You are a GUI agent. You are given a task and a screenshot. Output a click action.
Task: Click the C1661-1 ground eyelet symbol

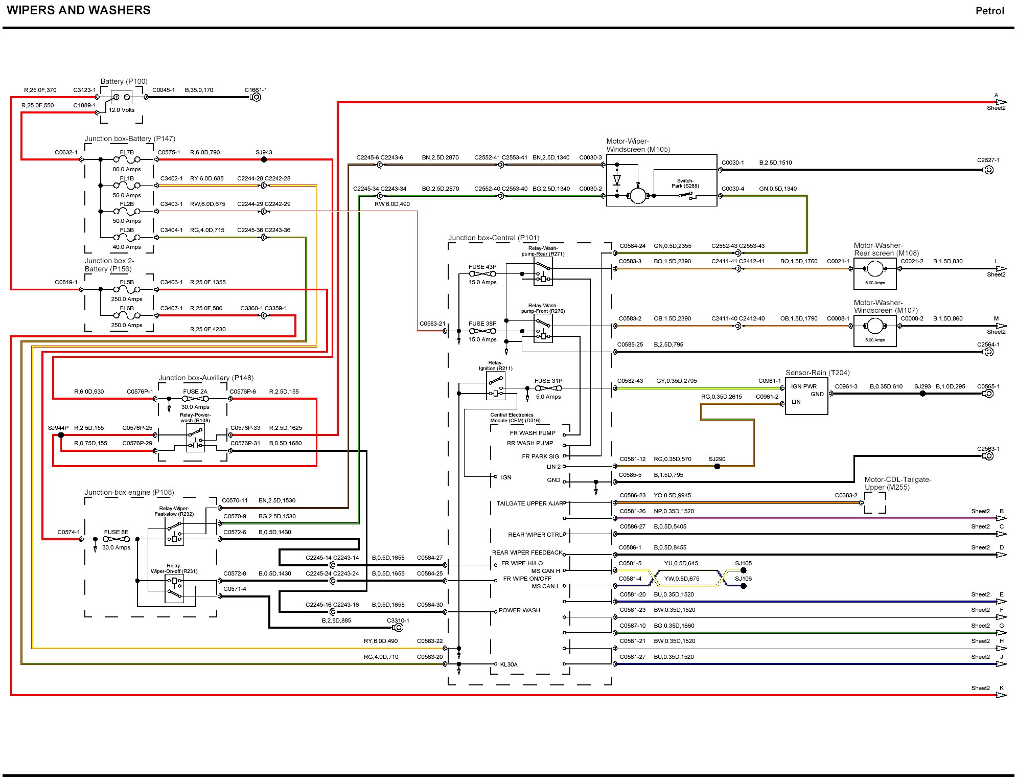257,97
